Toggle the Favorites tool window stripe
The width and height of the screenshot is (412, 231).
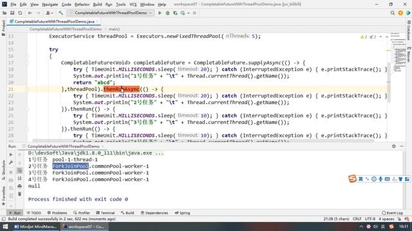[x=3, y=196]
